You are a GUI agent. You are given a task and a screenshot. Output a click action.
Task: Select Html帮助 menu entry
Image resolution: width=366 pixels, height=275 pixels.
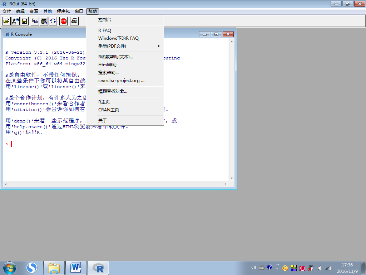pyautogui.click(x=125, y=65)
